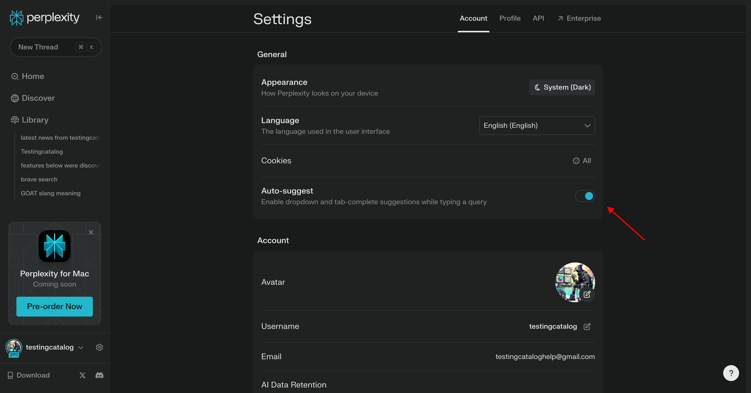Expand the testingcatalog account menu chevron
Screen dimensions: 751x393
[x=81, y=348]
